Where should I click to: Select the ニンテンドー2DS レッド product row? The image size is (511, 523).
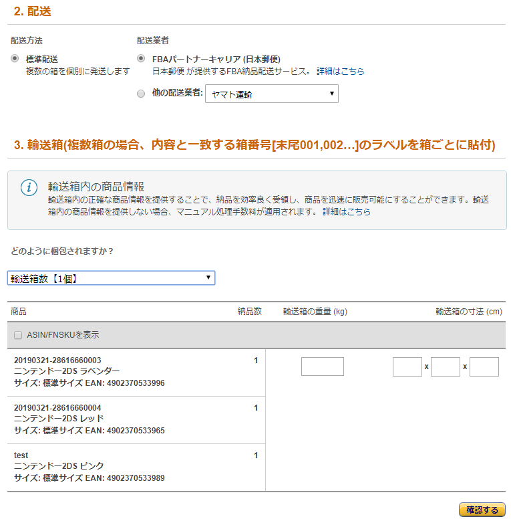click(136, 420)
